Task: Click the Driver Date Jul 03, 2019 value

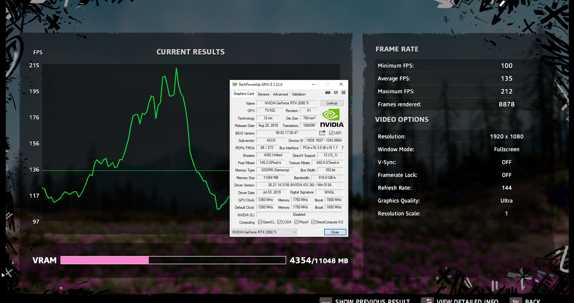Action: (x=271, y=192)
